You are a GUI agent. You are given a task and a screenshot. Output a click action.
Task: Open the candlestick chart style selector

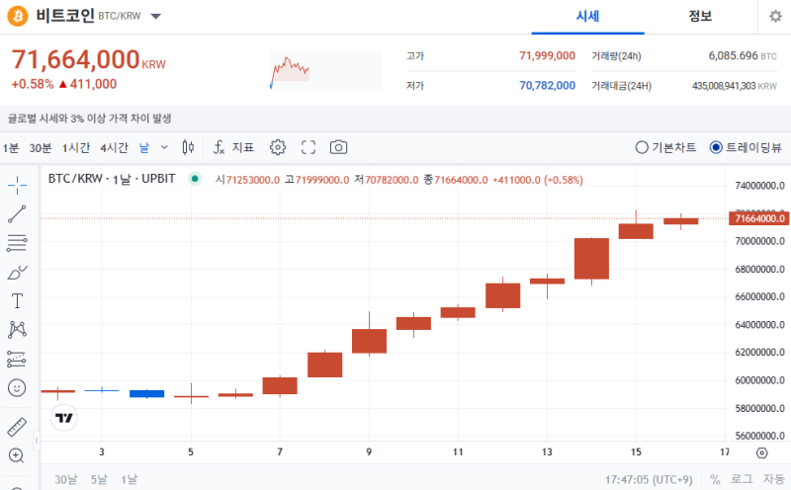(188, 147)
